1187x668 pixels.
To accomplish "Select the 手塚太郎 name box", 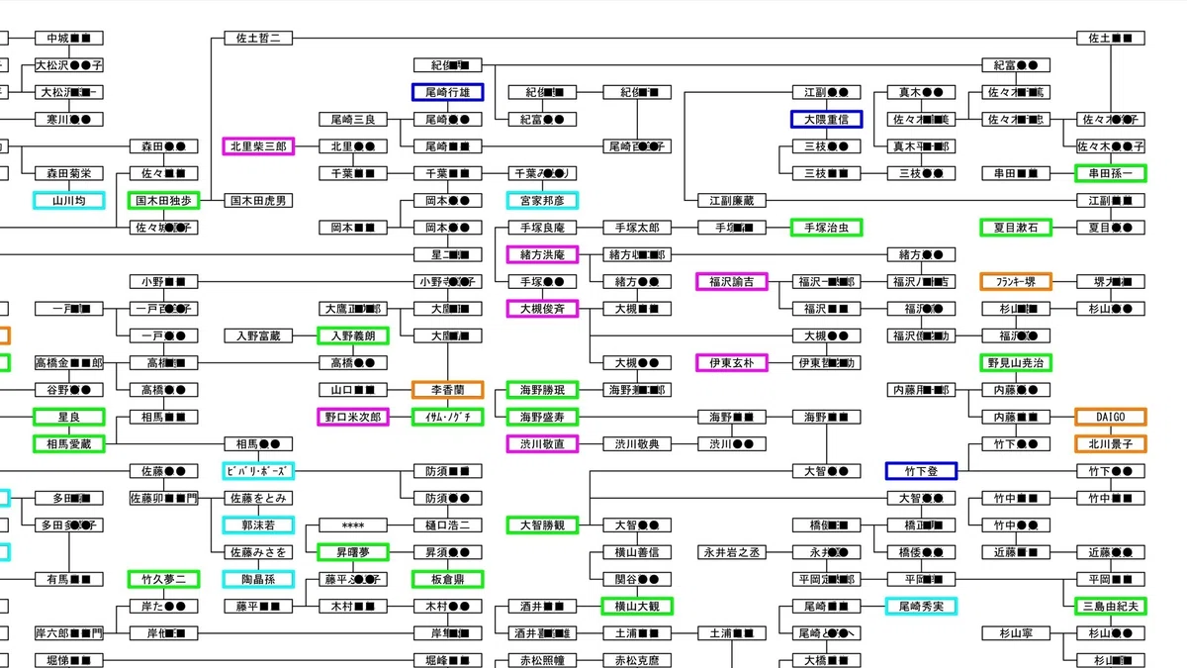I will click(x=637, y=227).
